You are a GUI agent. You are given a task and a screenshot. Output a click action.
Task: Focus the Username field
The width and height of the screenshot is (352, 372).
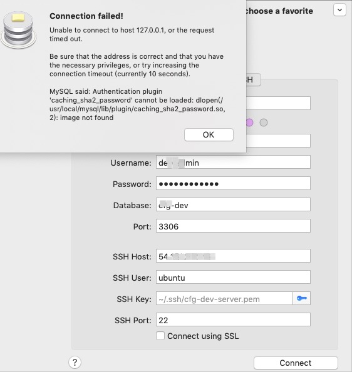tap(233, 162)
